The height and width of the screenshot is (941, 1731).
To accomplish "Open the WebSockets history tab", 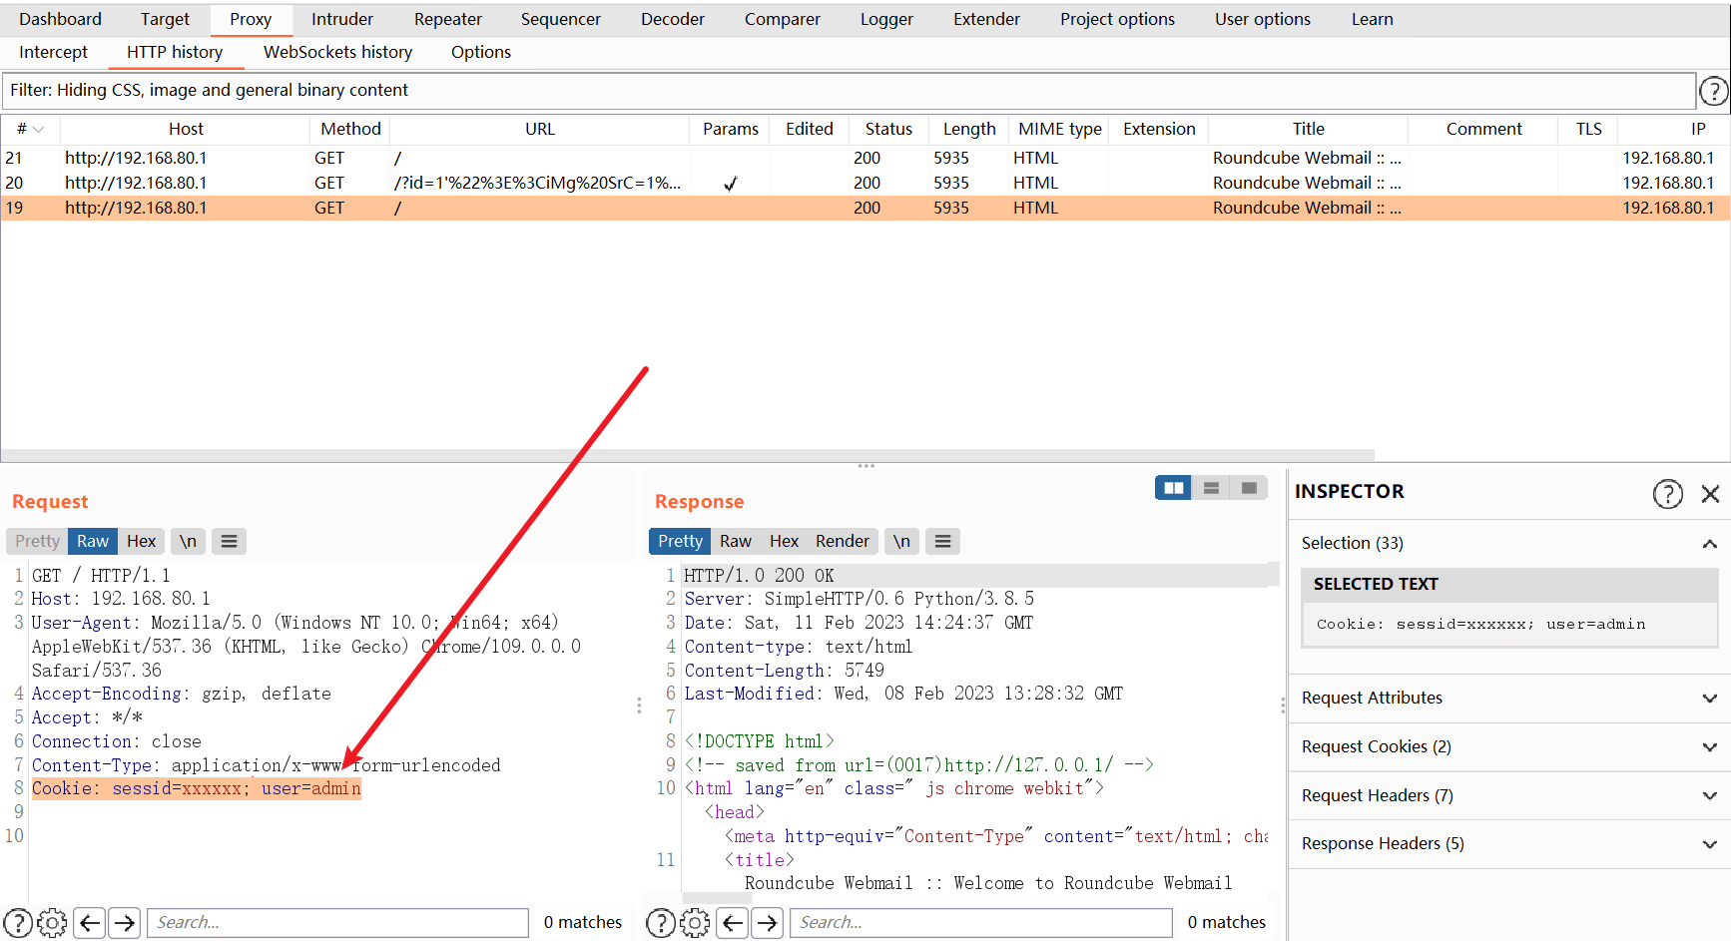I will tap(337, 52).
